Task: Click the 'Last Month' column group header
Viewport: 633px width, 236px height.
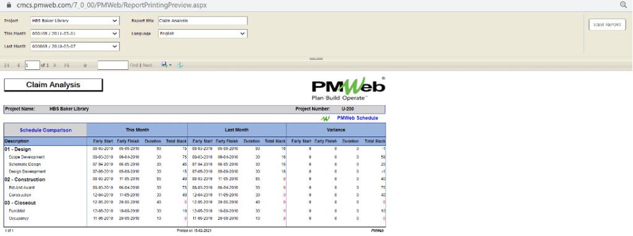Action: pyautogui.click(x=237, y=130)
